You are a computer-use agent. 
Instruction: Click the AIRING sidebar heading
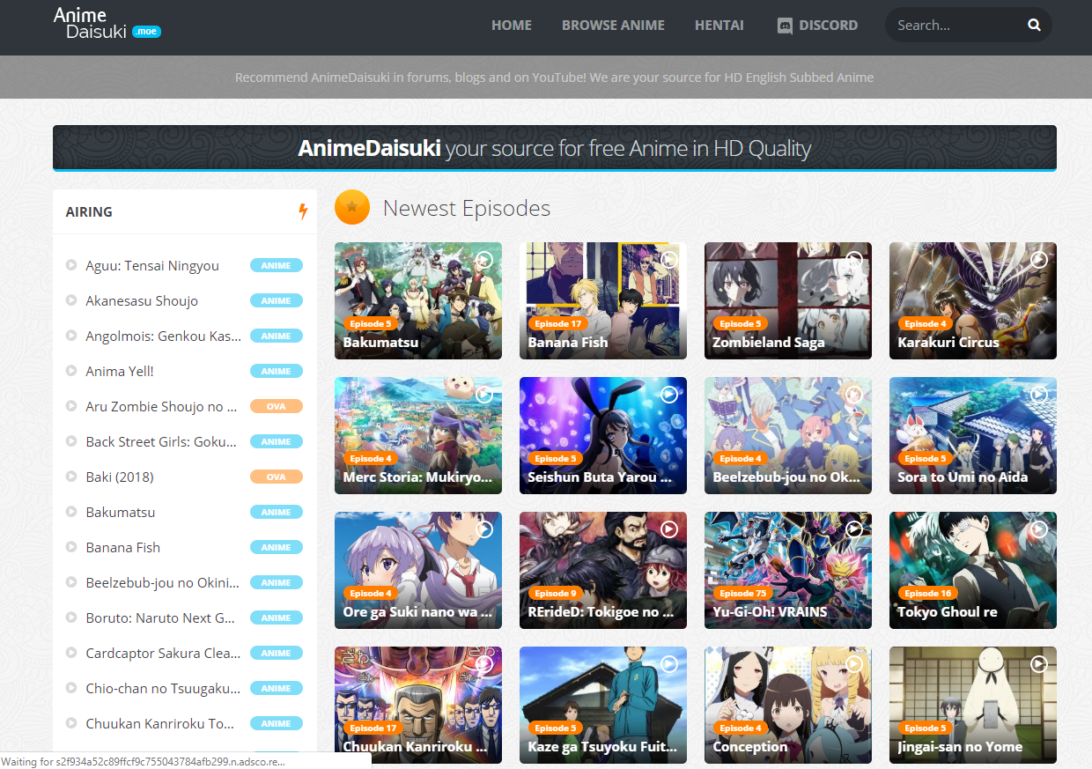tap(89, 211)
